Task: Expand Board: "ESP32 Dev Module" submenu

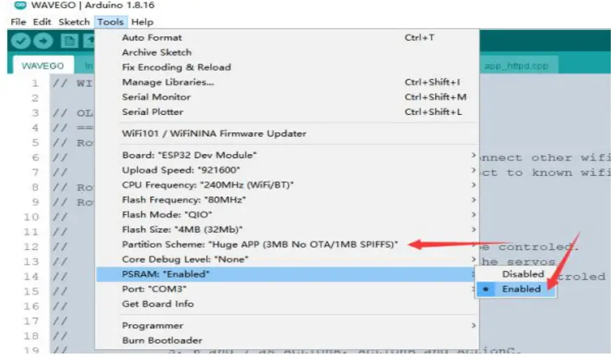Action: pyautogui.click(x=287, y=155)
